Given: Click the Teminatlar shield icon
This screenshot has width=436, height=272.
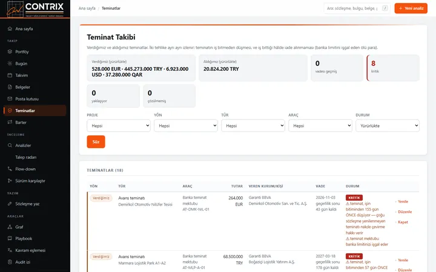Looking at the screenshot, I should pyautogui.click(x=10, y=111).
